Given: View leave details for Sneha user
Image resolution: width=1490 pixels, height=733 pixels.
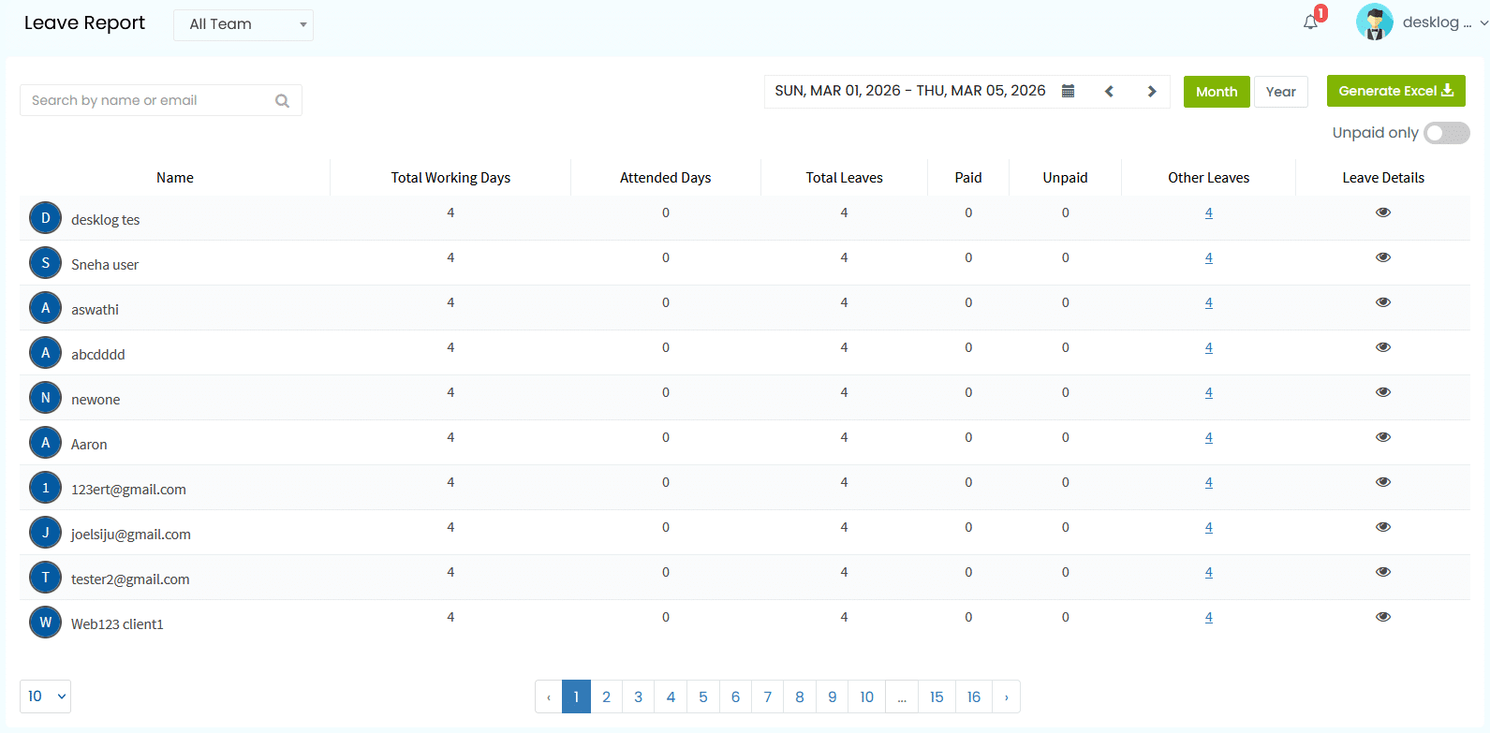Looking at the screenshot, I should [1383, 257].
